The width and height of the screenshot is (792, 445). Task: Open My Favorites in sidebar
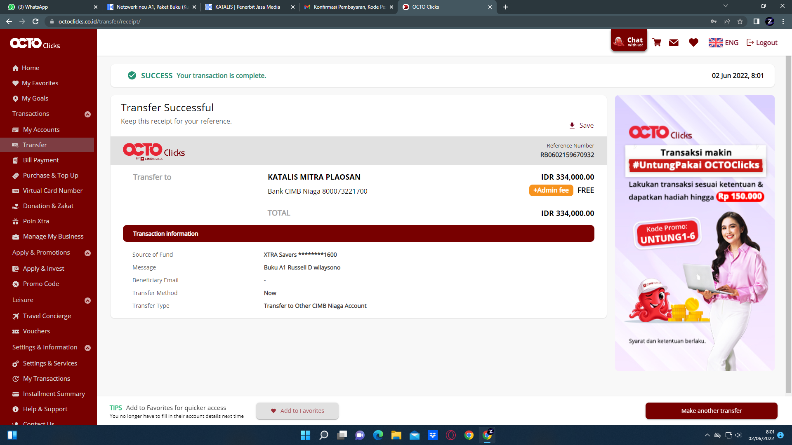[x=35, y=83]
